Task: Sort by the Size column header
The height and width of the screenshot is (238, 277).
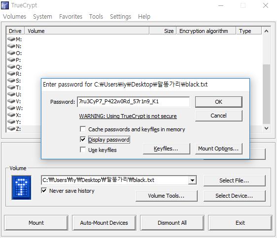Action: click(x=163, y=31)
